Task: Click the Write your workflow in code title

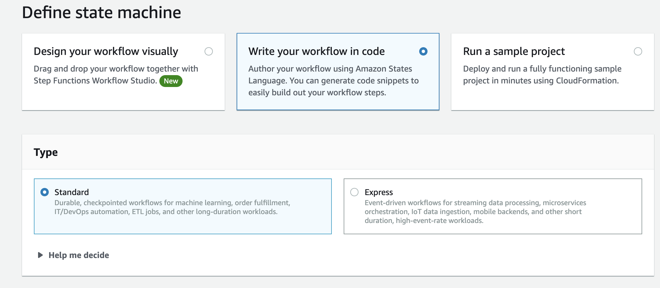Action: tap(316, 51)
